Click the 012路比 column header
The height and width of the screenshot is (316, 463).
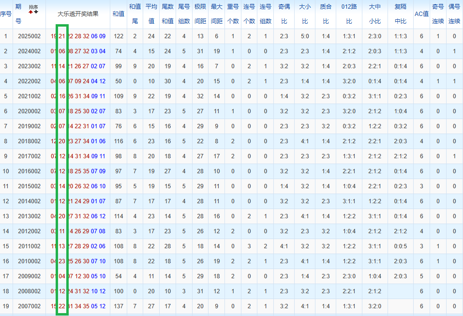click(349, 14)
